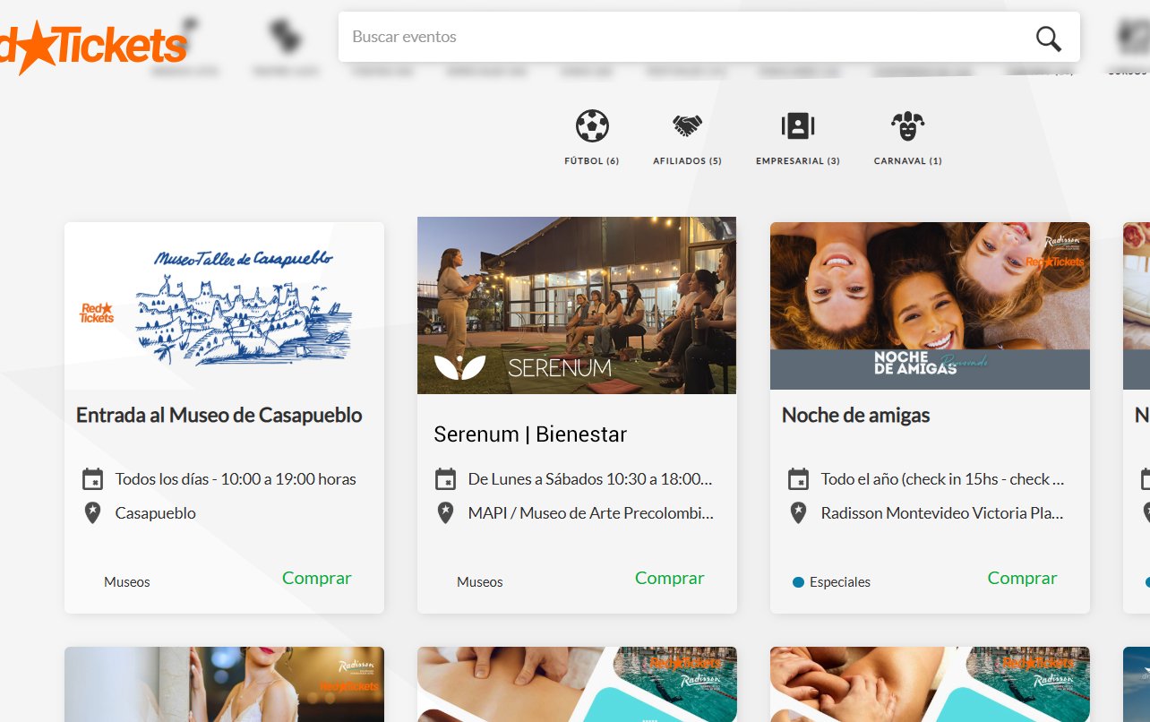Open the hand-massage pool card thumbnail
The image size is (1150, 722).
click(930, 684)
